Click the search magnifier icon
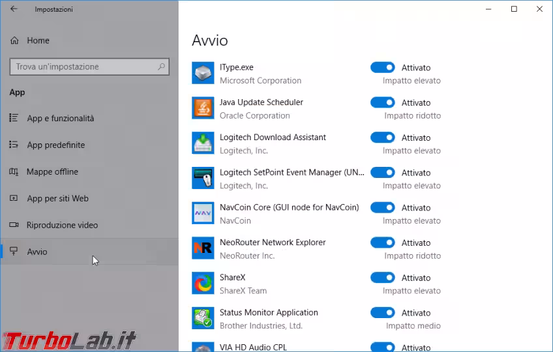 161,66
